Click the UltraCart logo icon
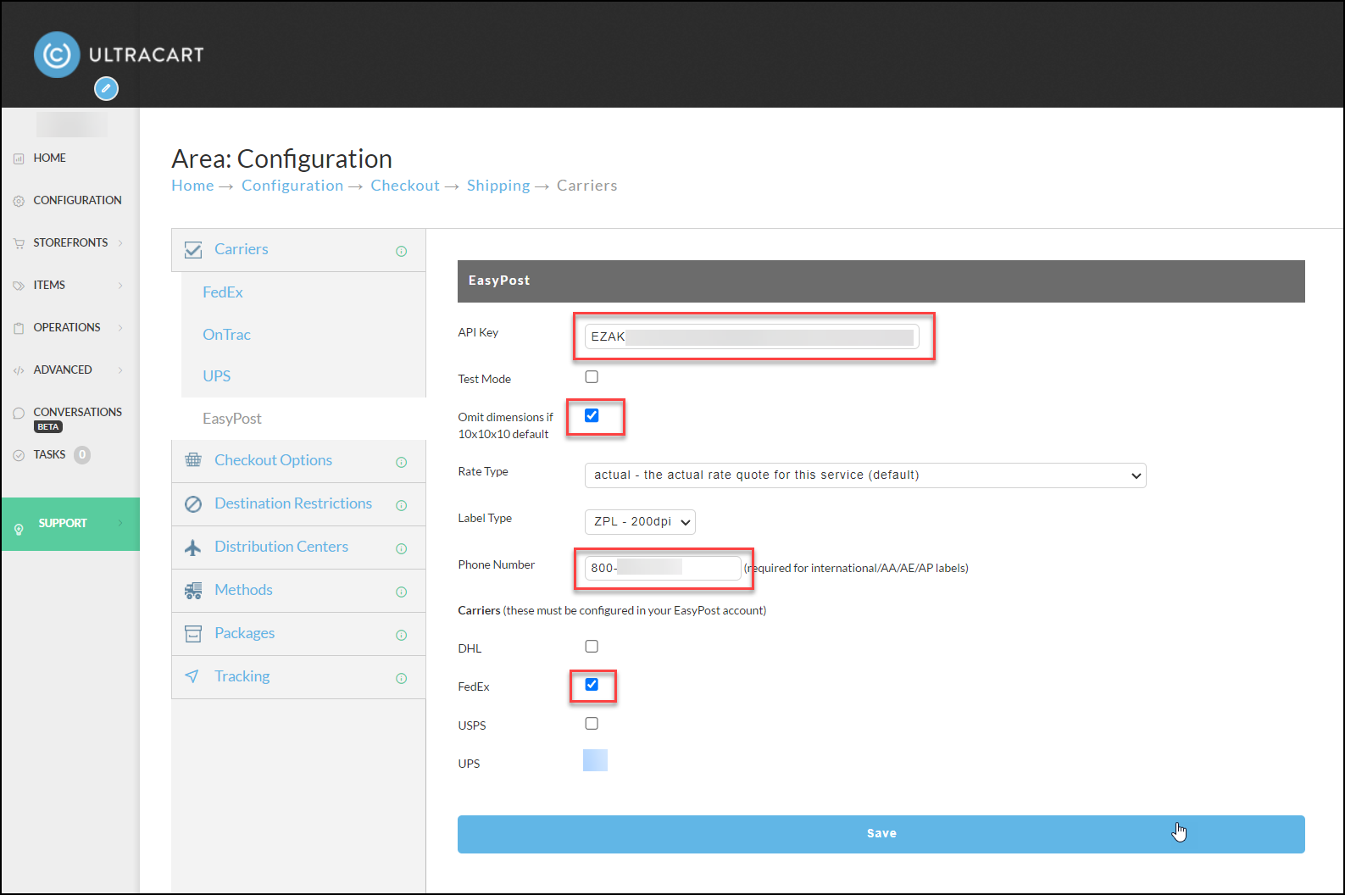The height and width of the screenshot is (895, 1345). click(57, 55)
